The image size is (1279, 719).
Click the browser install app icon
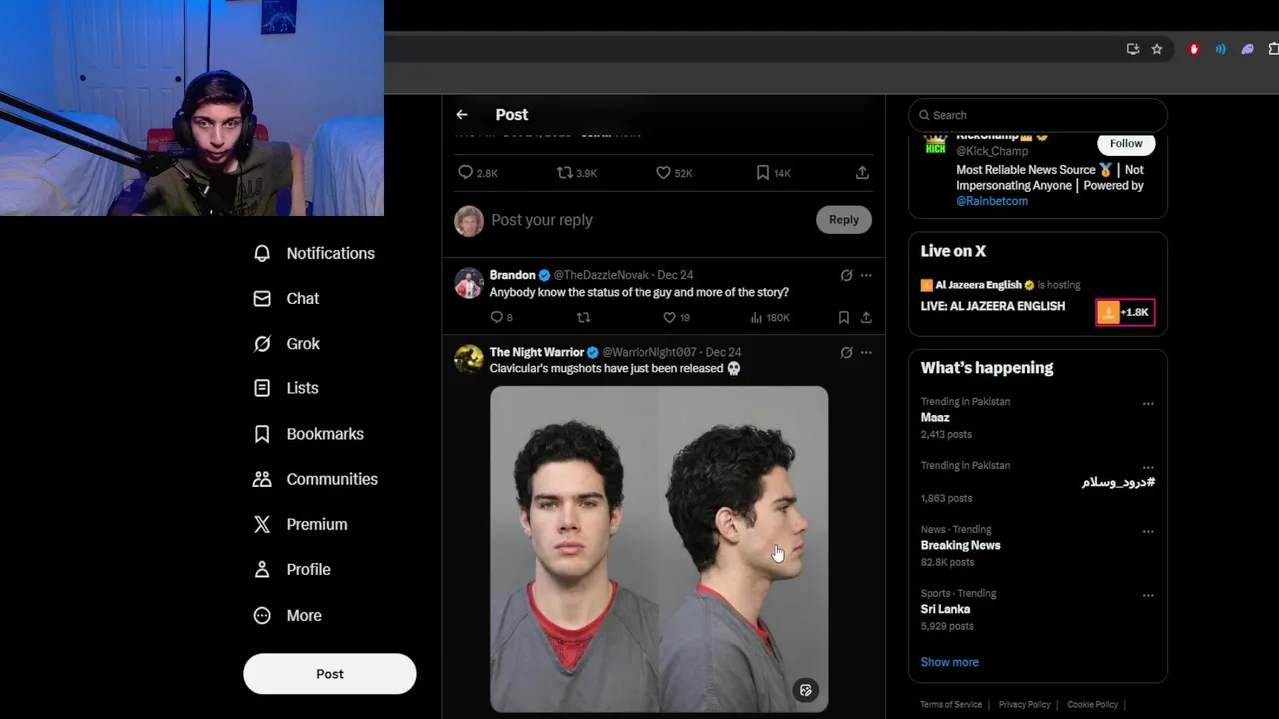[x=1132, y=49]
